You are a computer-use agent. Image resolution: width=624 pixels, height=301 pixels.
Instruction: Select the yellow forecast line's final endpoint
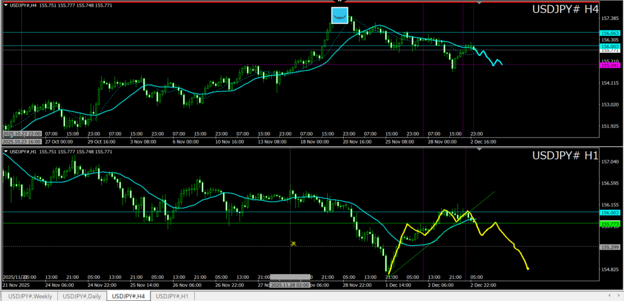528,269
